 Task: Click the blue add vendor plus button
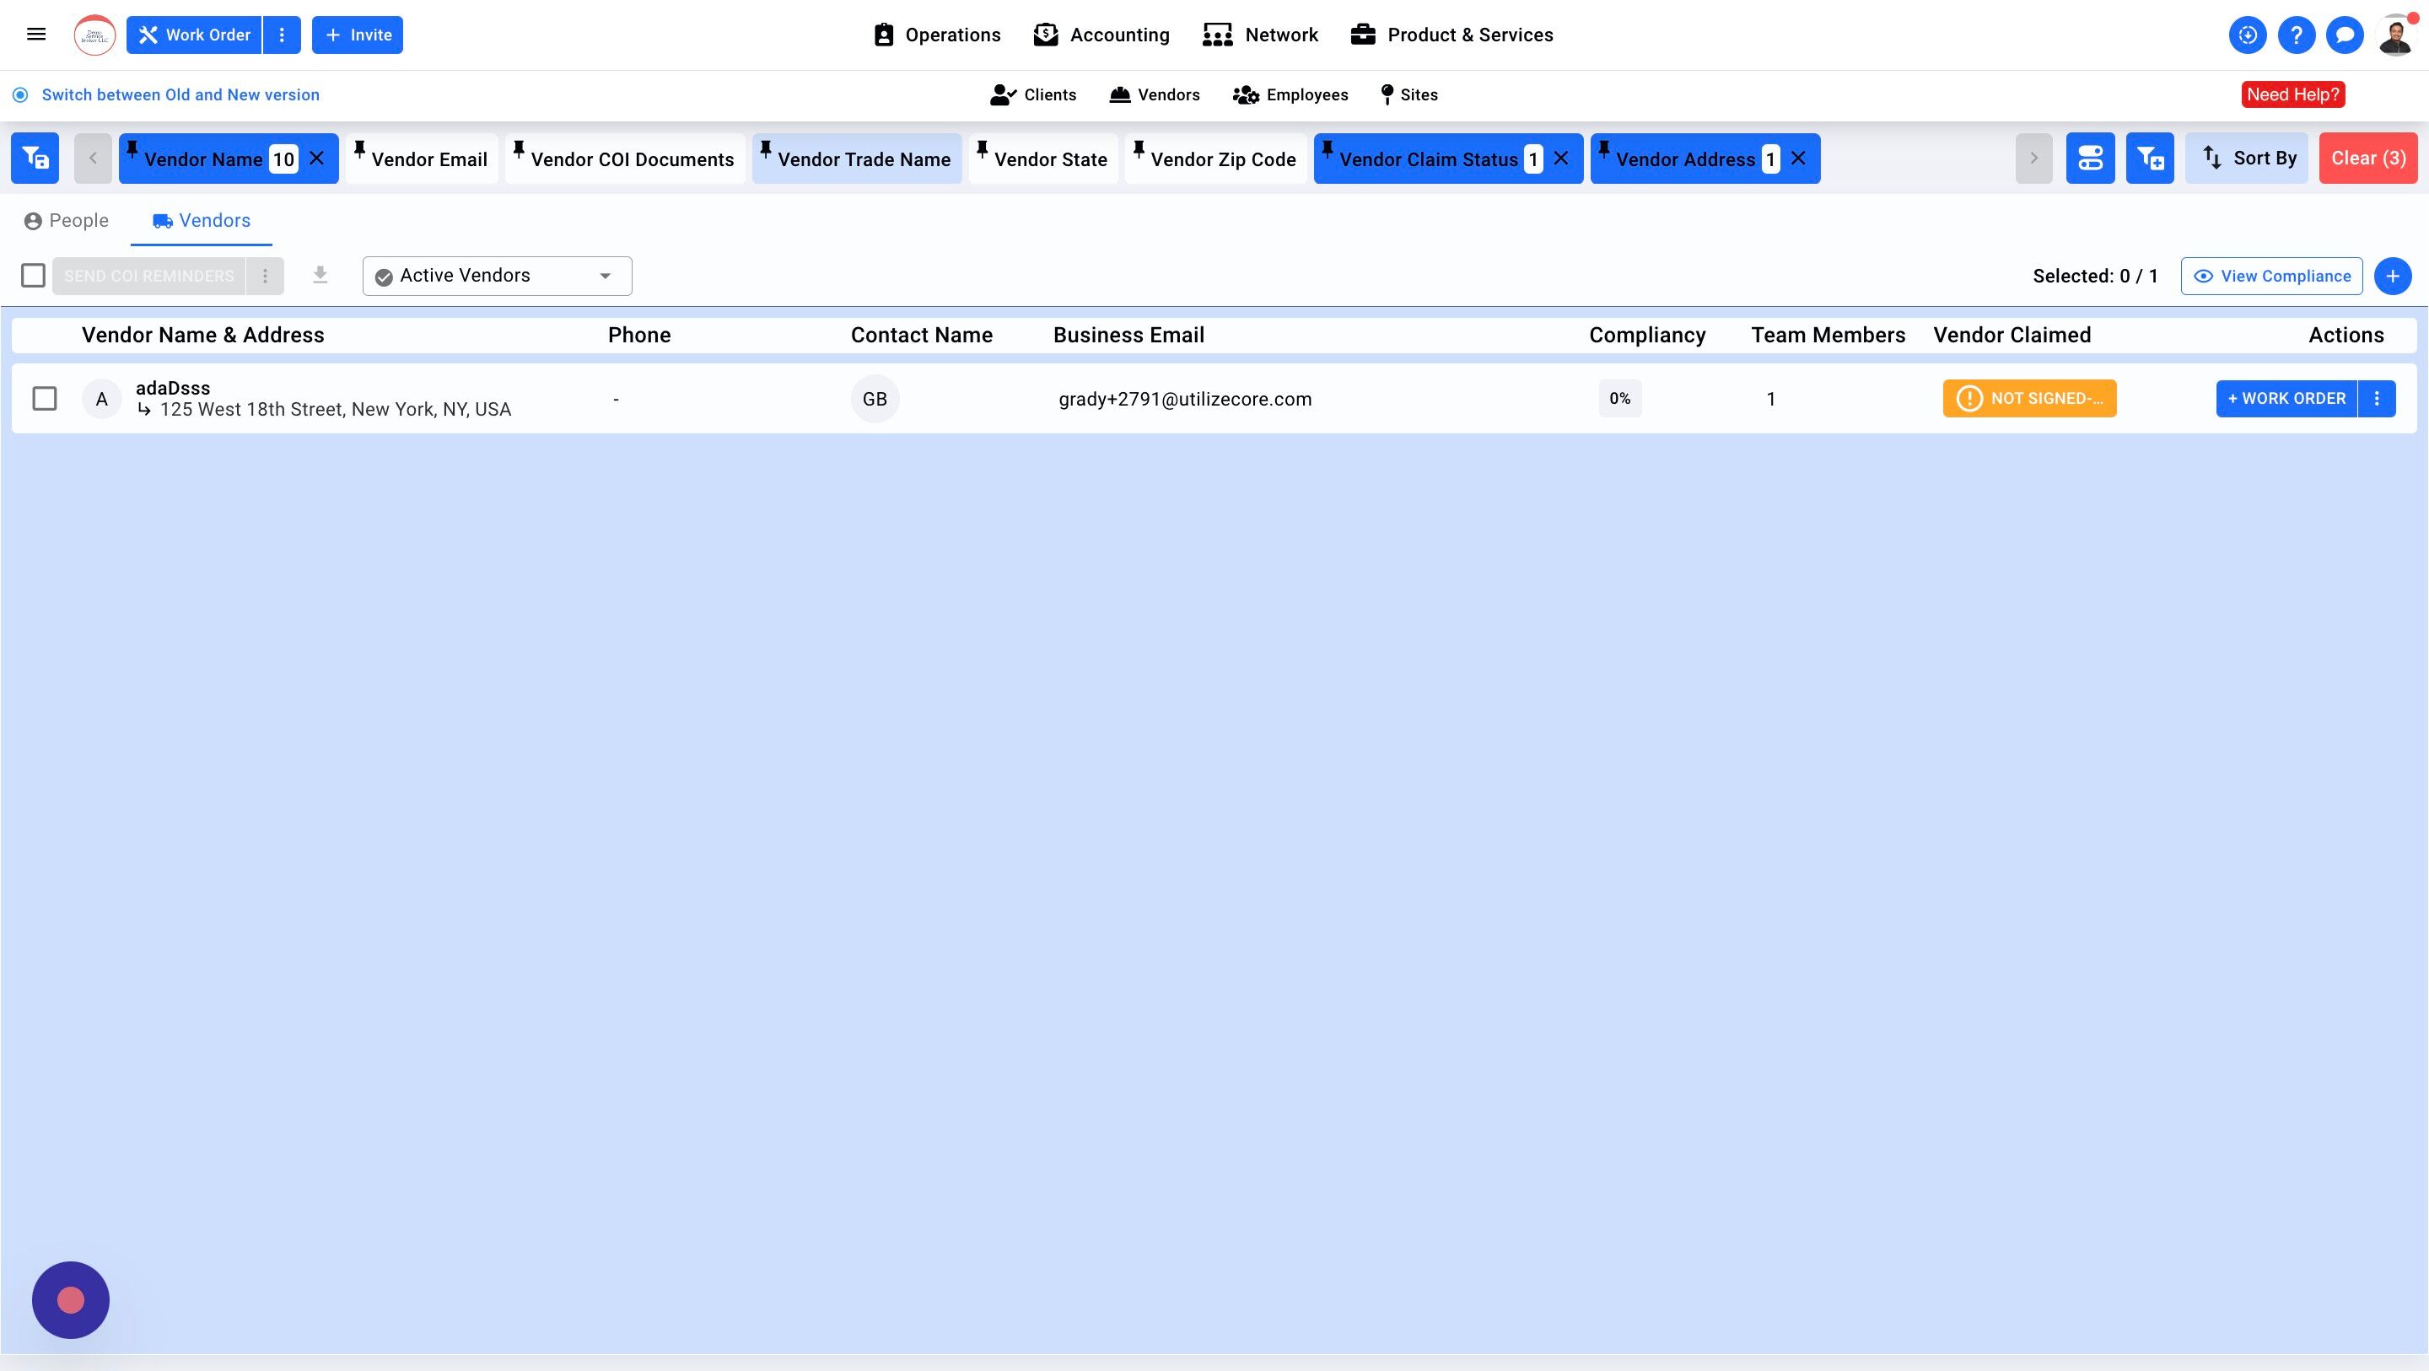point(2392,277)
